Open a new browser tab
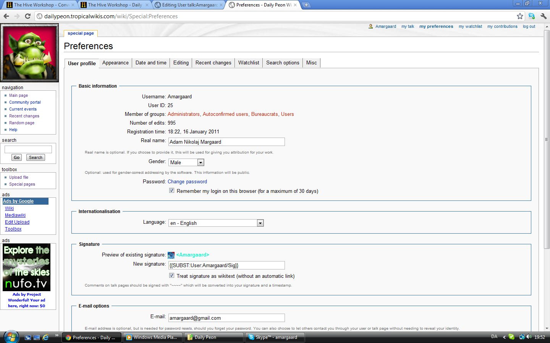Viewport: 550px width, 343px height. (306, 5)
